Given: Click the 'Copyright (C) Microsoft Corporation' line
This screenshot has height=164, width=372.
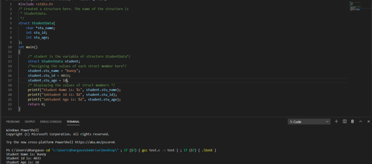Looking at the screenshot, I should tap(57, 134).
